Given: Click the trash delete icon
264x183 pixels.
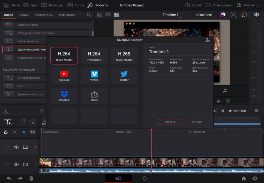Looking at the screenshot, I should point(31,178).
